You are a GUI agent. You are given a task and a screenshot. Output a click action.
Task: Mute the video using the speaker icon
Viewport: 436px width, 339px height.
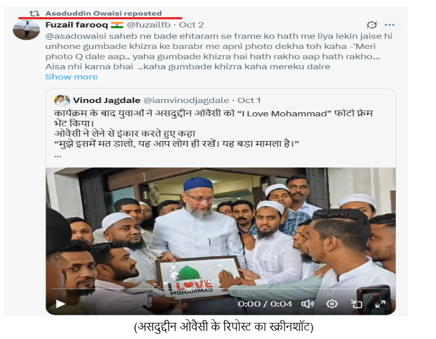(308, 304)
